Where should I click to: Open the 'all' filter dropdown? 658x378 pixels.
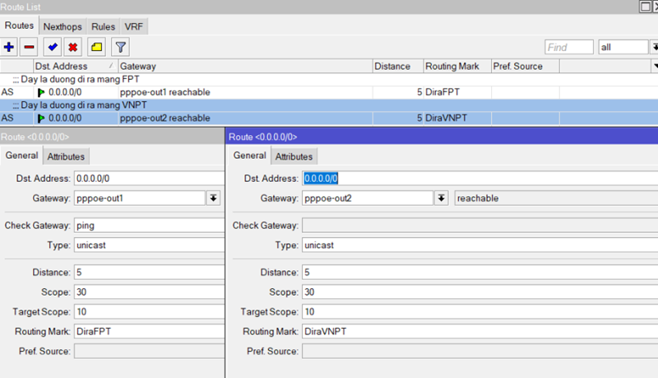pos(625,48)
